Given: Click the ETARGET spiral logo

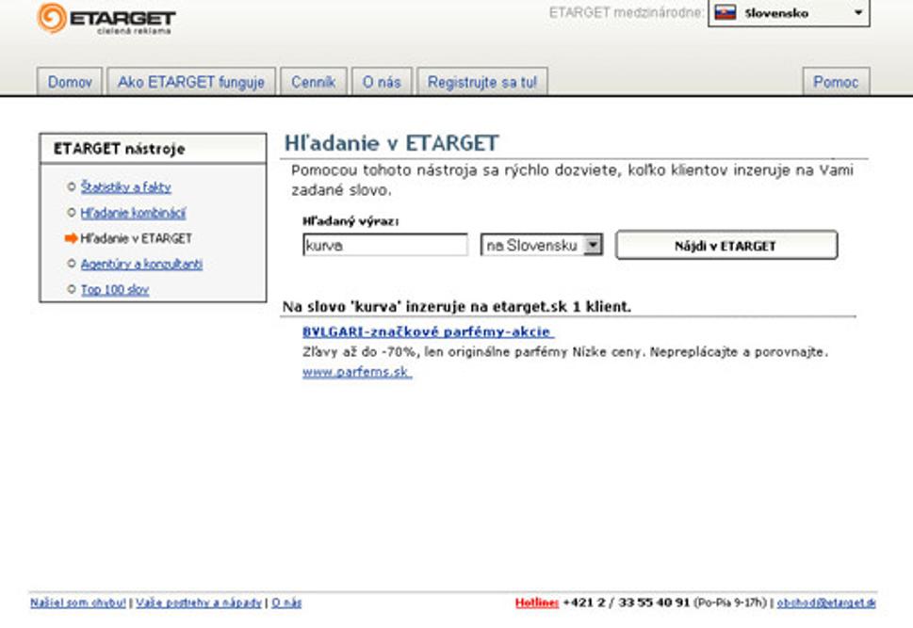Looking at the screenshot, I should pos(52,18).
